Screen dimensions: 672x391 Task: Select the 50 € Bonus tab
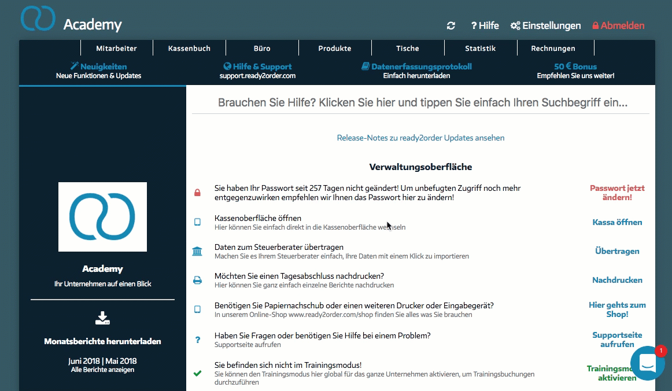pyautogui.click(x=575, y=71)
